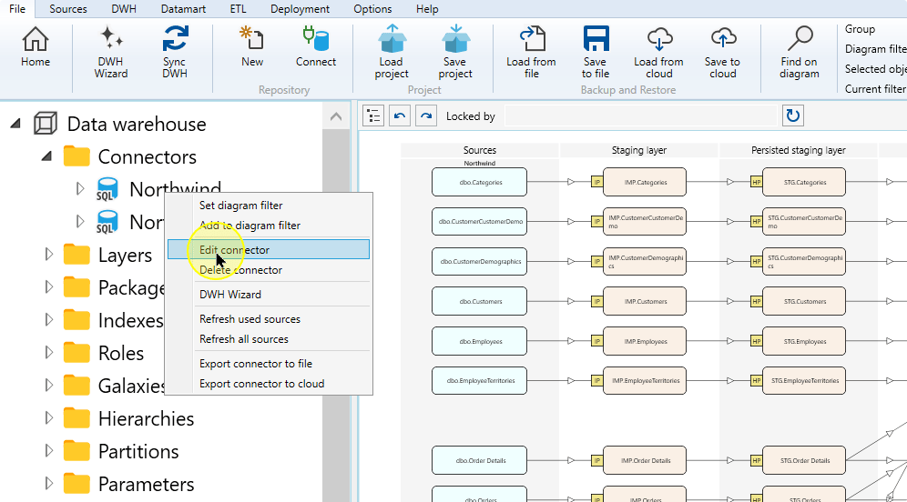This screenshot has width=907, height=502.
Task: Expand the Layers folder
Action: click(x=48, y=255)
